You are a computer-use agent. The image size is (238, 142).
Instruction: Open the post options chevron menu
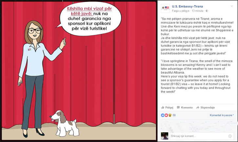232,6
